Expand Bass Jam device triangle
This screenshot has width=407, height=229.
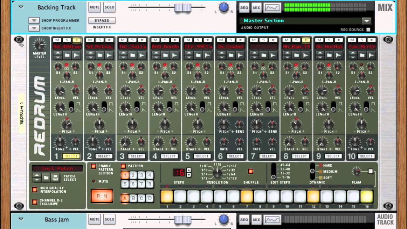point(21,219)
